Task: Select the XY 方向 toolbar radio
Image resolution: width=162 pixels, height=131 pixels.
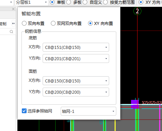Action: click(141, 2)
